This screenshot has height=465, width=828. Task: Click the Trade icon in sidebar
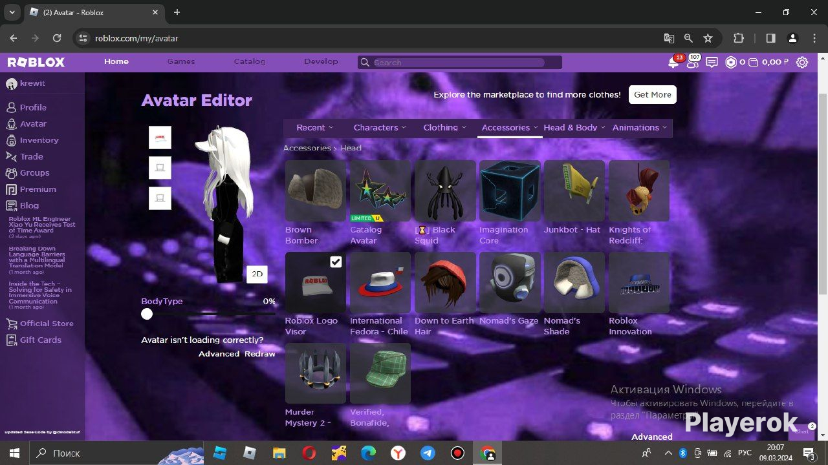pos(11,156)
